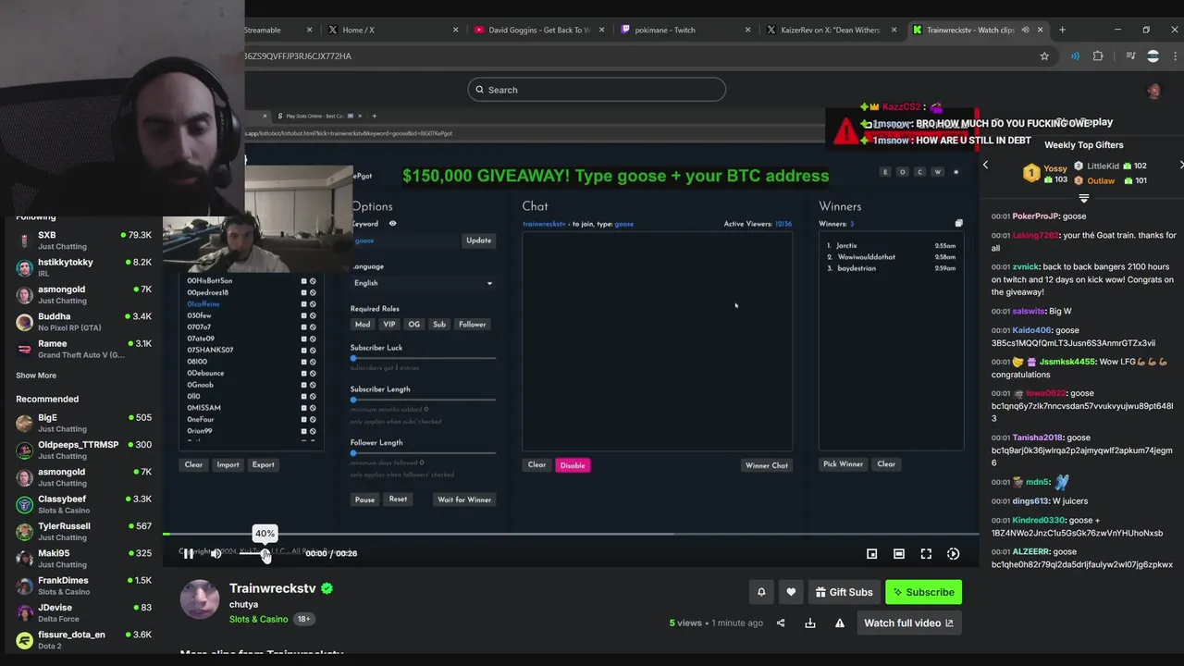Open Oldpeeps_TTRMSP recommended channel
This screenshot has height=666, width=1184.
pos(83,450)
